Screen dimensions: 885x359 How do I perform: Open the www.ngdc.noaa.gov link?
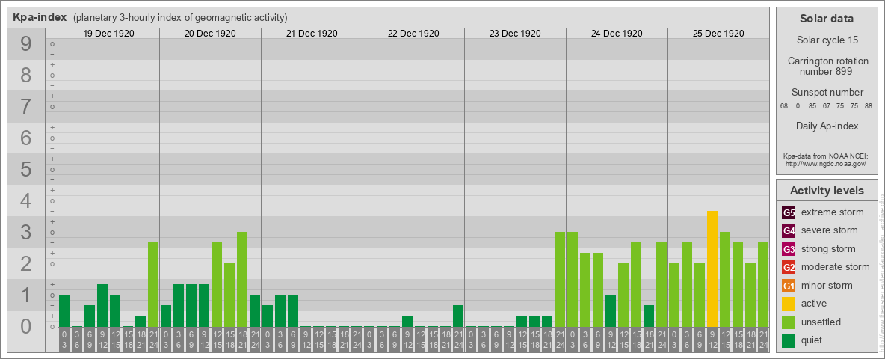point(827,163)
